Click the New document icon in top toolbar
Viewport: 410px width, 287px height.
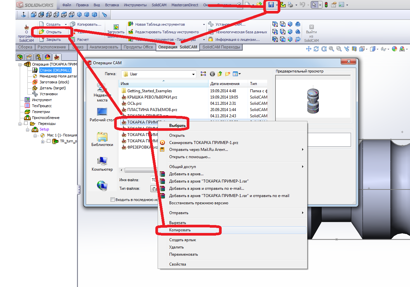point(247,5)
